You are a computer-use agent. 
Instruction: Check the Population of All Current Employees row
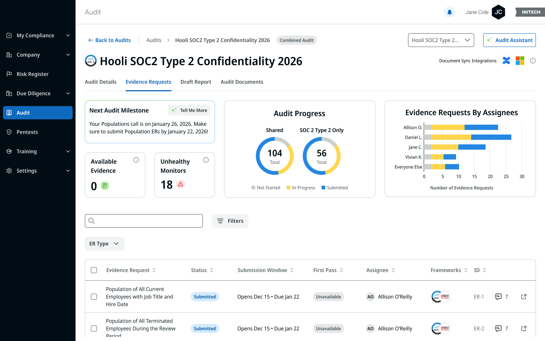pyautogui.click(x=94, y=297)
